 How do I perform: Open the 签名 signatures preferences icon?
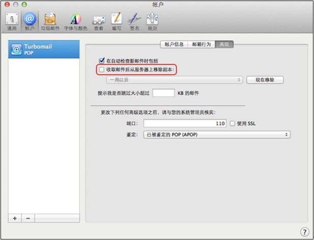click(134, 20)
